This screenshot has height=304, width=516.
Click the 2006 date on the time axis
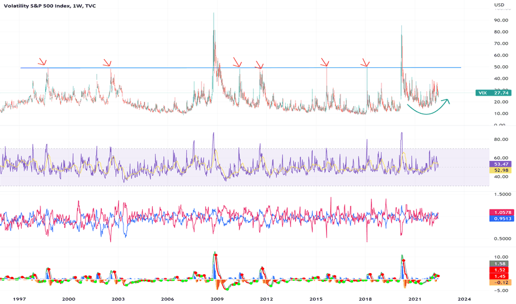tap(167, 299)
